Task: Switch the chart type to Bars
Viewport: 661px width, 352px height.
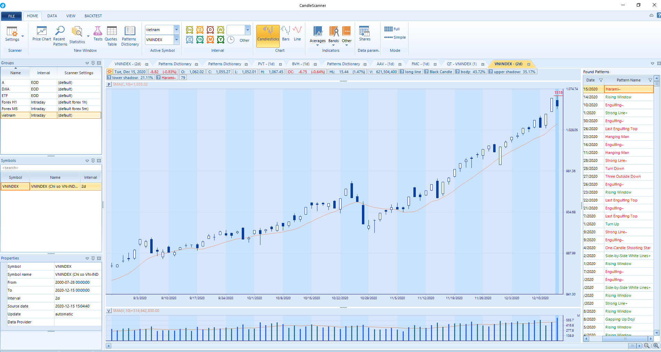Action: (286, 34)
